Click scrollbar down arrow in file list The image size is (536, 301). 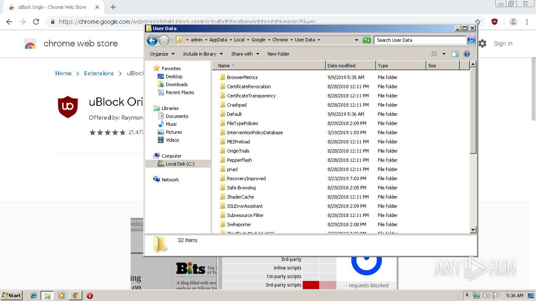[473, 230]
